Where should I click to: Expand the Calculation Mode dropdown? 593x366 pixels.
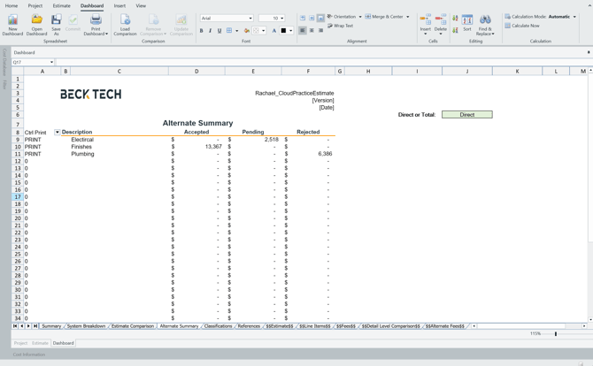(574, 17)
